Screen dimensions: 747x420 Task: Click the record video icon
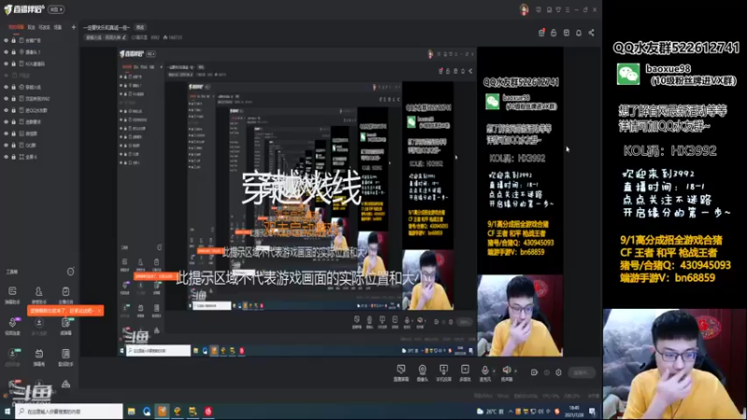point(534,372)
